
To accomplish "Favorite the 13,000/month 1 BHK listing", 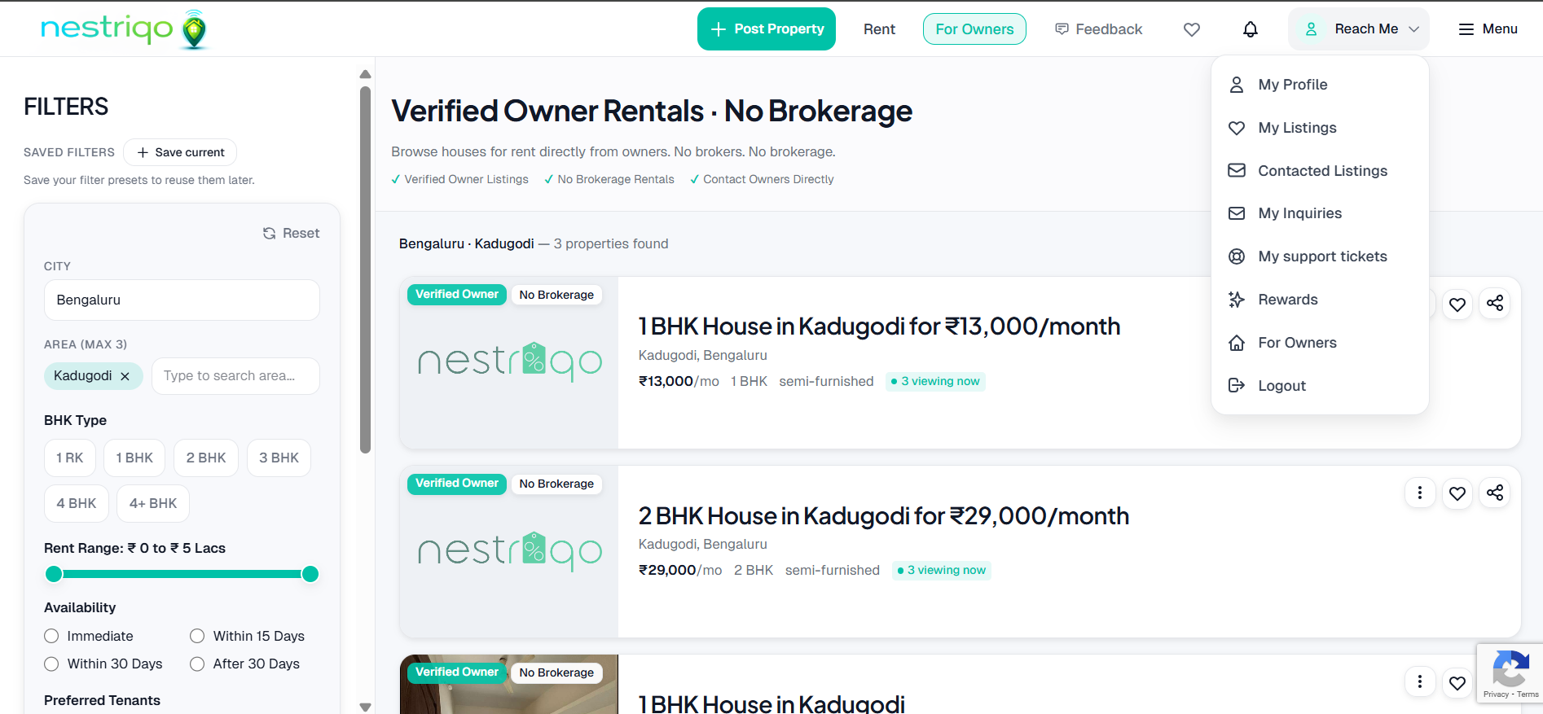I will pyautogui.click(x=1457, y=304).
